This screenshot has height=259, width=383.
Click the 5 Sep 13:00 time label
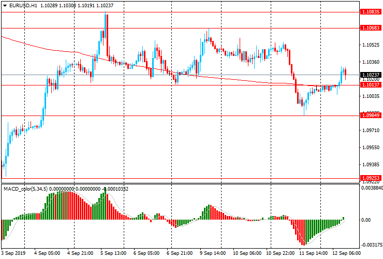pyautogui.click(x=114, y=254)
